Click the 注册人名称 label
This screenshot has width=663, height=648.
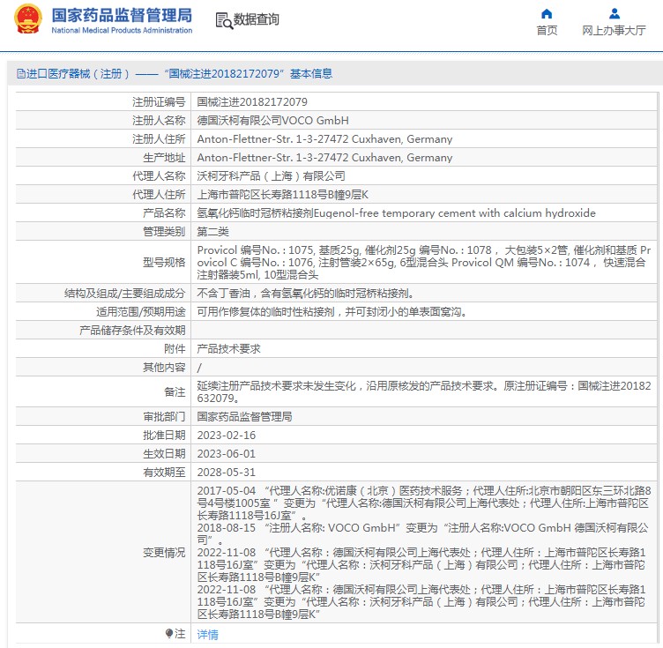tap(159, 121)
